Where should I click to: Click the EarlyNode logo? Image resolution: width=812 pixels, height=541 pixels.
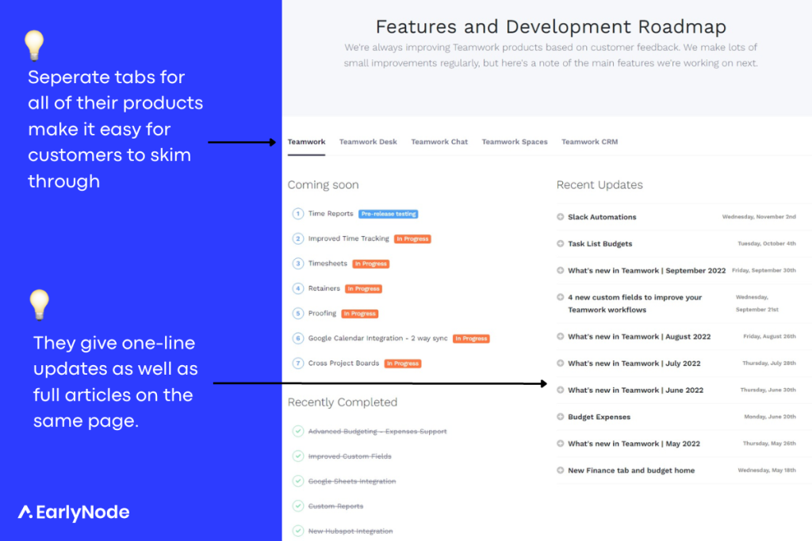[74, 512]
